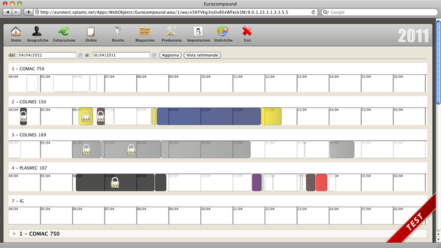Open calendar picker for al date
441x248 pixels.
pos(154,55)
